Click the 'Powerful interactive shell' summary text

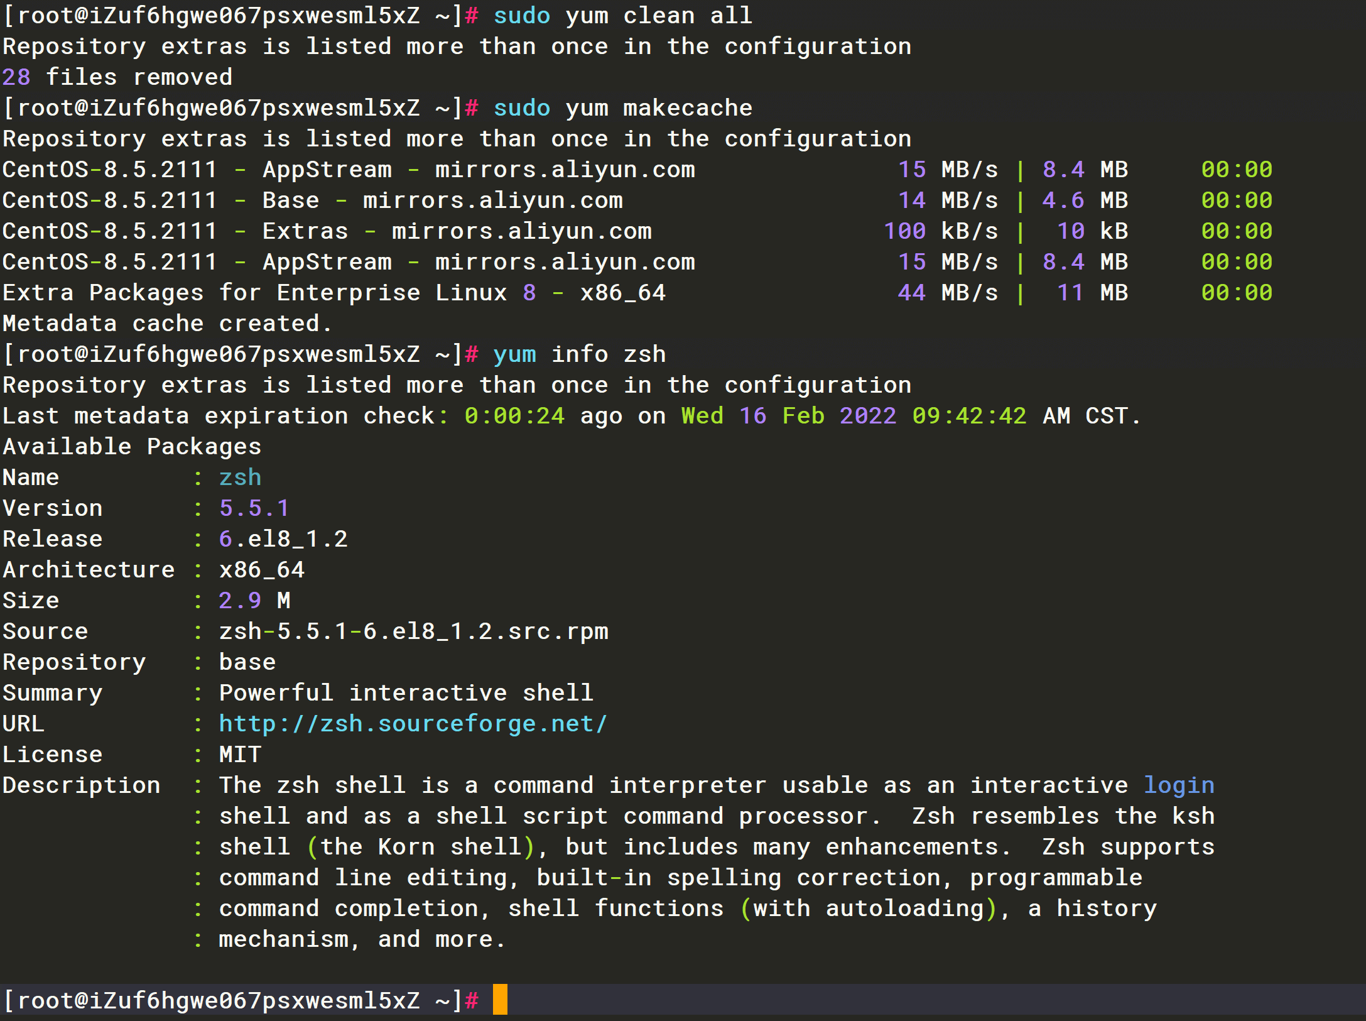pyautogui.click(x=406, y=693)
